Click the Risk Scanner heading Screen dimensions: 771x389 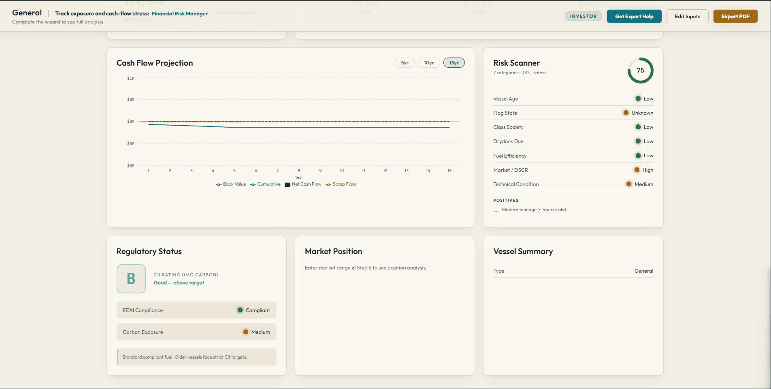pyautogui.click(x=516, y=63)
